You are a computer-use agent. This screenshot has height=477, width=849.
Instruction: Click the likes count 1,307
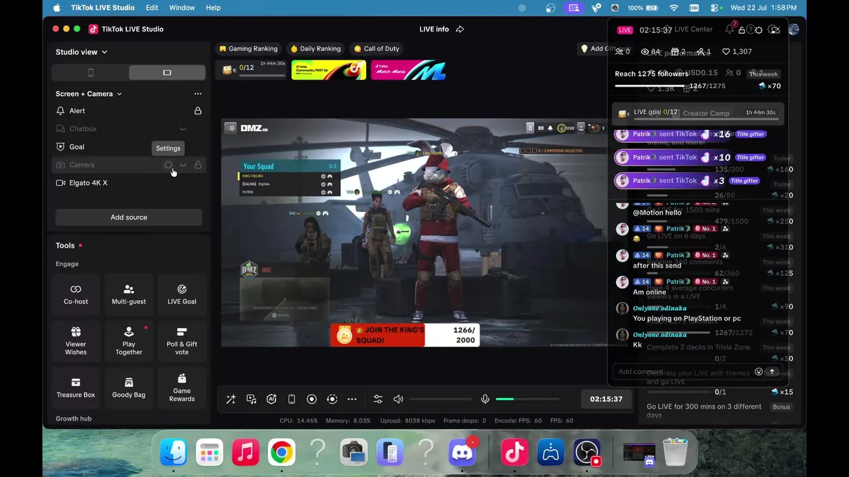[x=737, y=52]
